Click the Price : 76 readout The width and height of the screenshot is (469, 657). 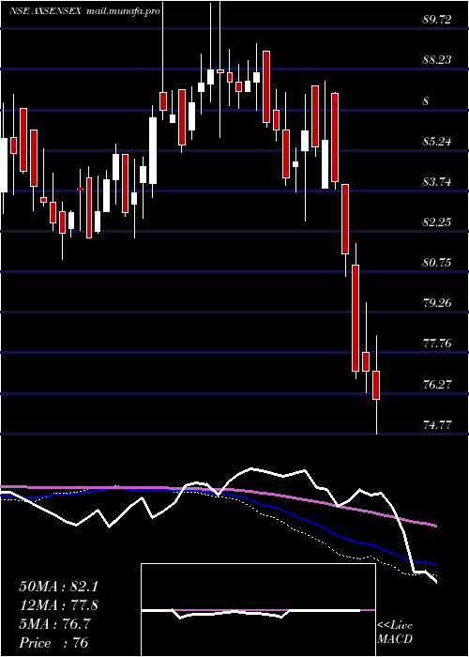coord(53,643)
